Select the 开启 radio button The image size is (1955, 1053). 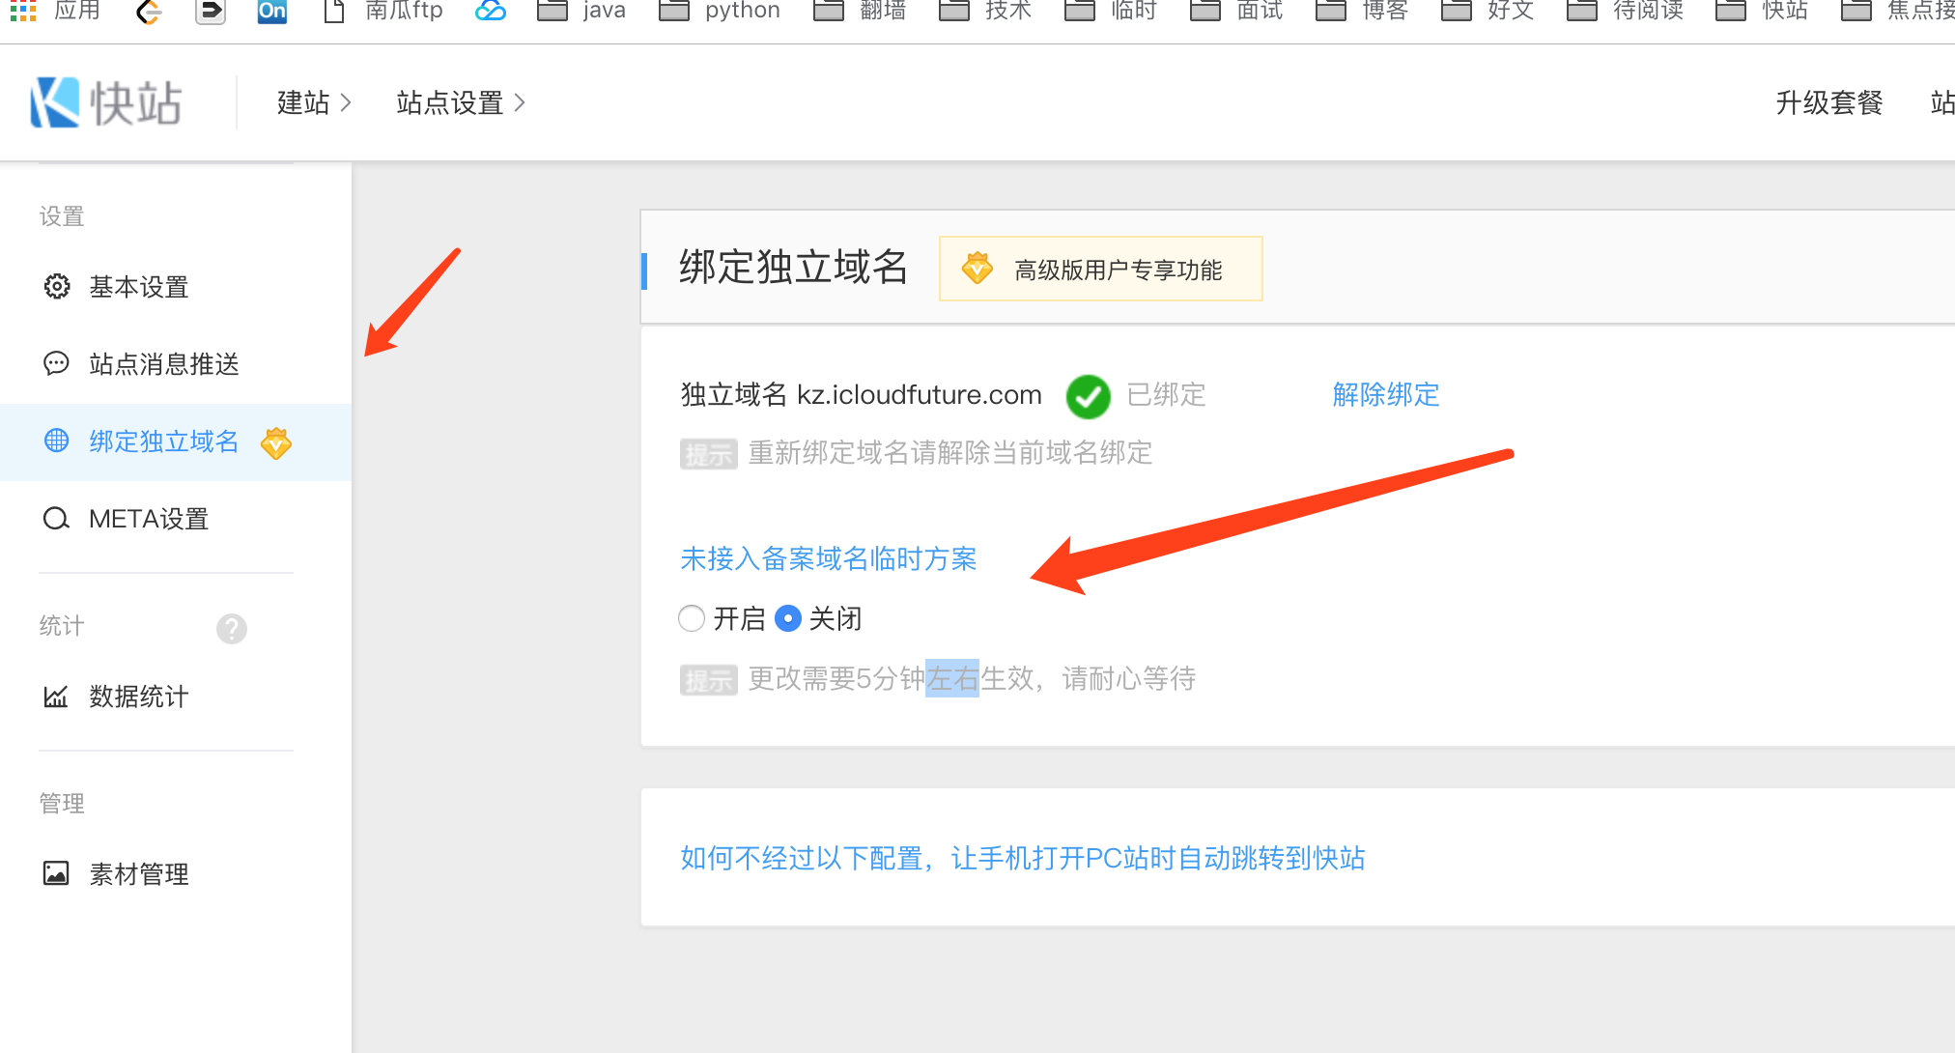click(692, 618)
